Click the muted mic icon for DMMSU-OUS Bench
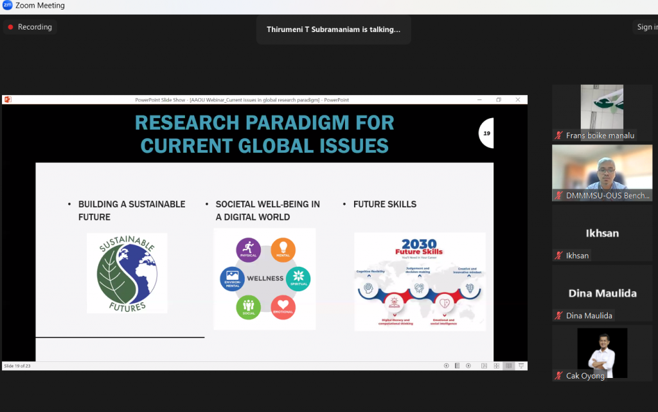Image resolution: width=658 pixels, height=412 pixels. [x=558, y=195]
